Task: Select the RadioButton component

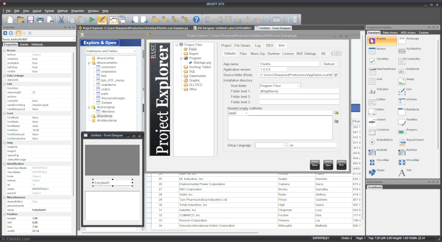Action: pyautogui.click(x=380, y=142)
